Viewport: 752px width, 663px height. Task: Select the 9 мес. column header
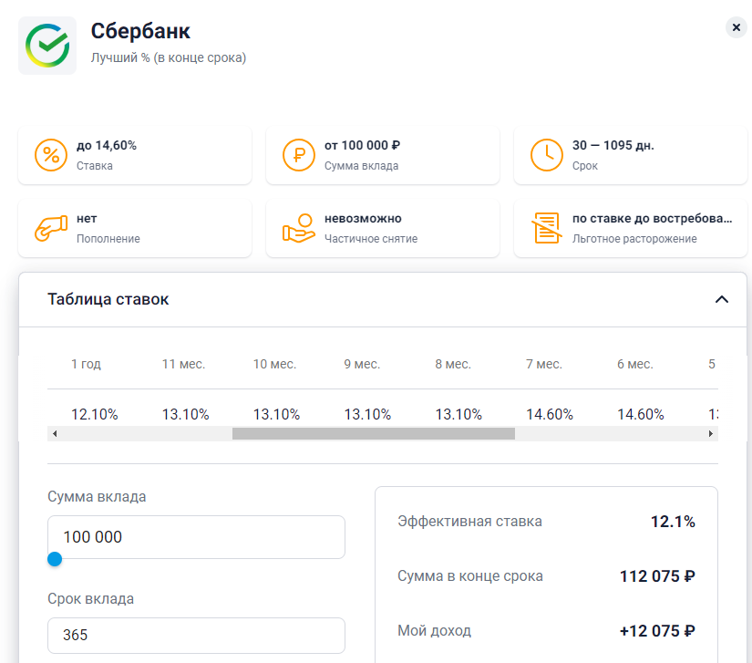tap(362, 364)
